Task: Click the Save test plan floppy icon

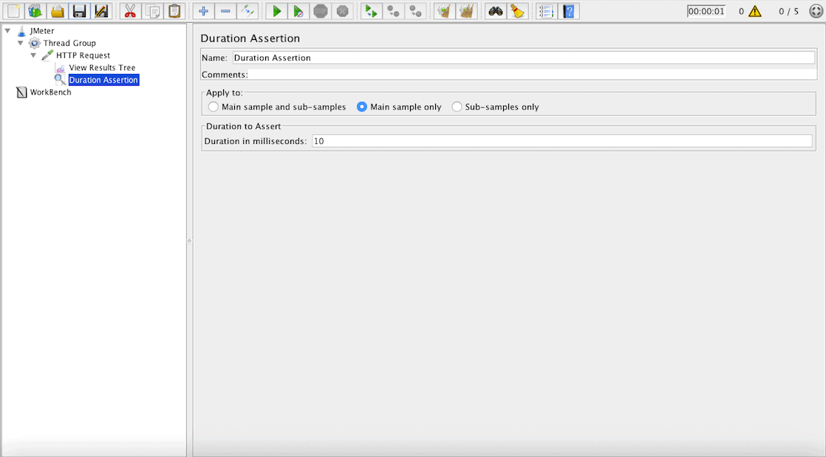Action: click(79, 11)
